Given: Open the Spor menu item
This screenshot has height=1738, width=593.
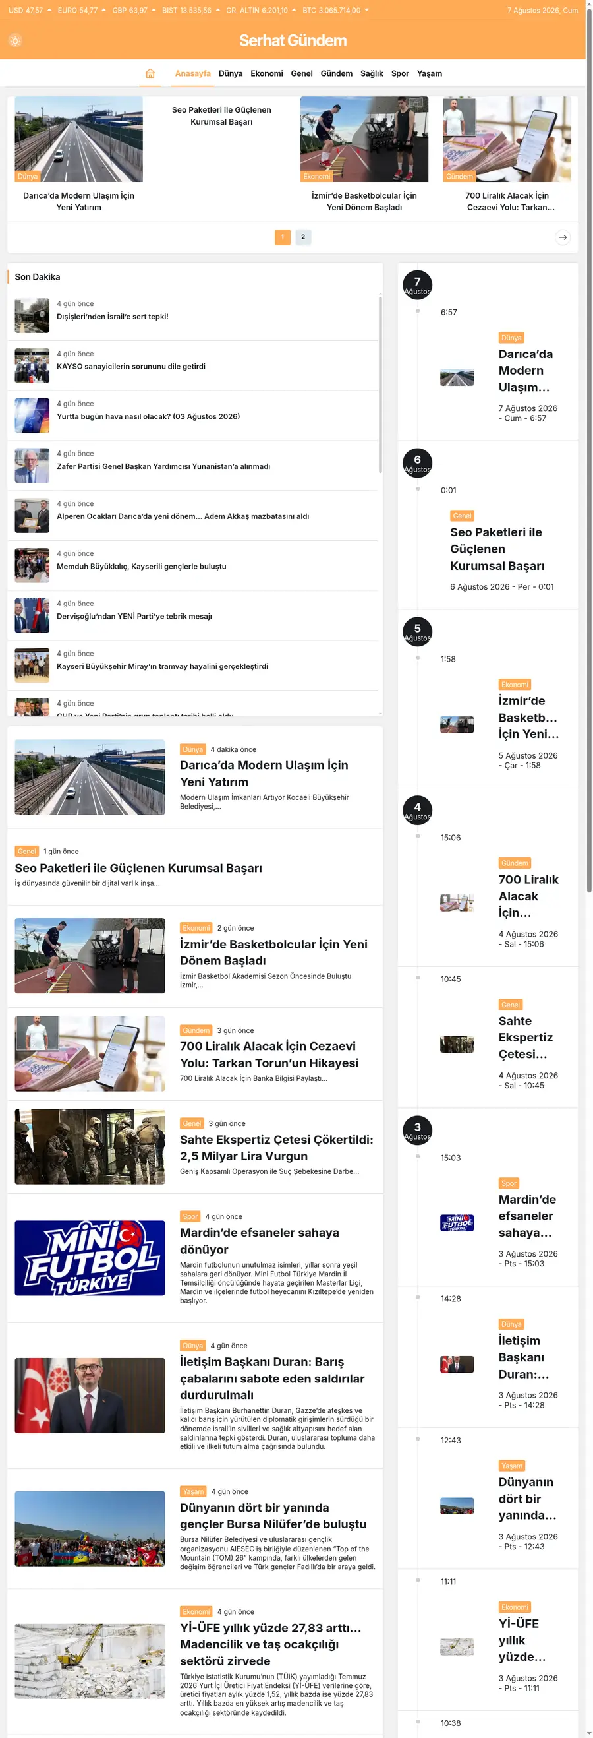Looking at the screenshot, I should pyautogui.click(x=401, y=73).
